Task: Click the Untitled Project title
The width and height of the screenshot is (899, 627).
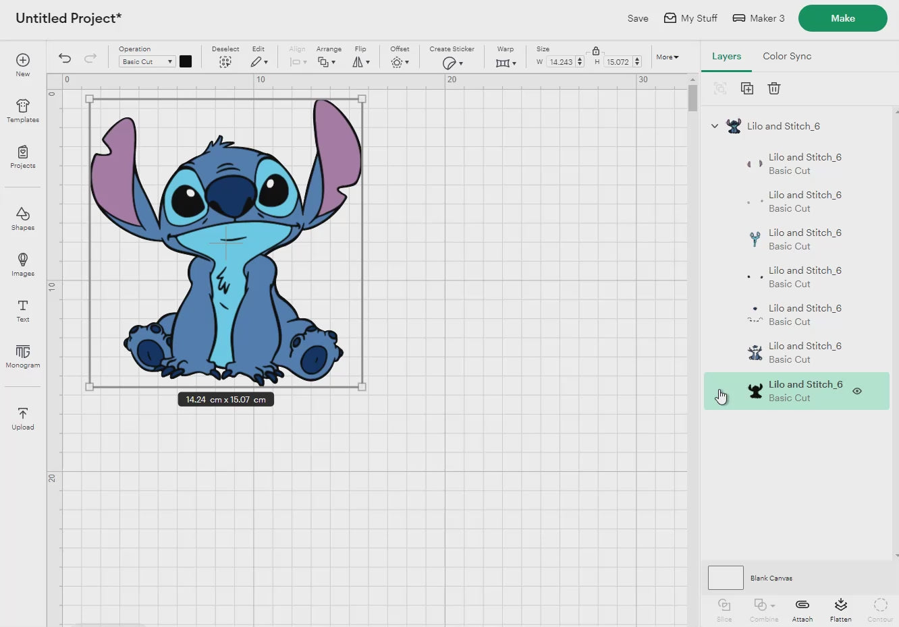Action: (x=68, y=18)
